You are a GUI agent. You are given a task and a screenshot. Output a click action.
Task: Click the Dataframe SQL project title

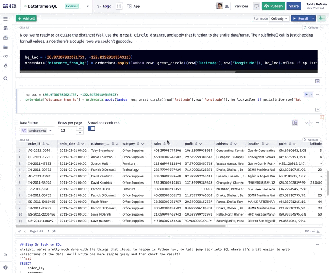42,6
